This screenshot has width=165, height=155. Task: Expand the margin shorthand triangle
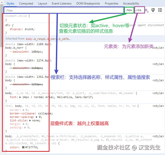point(23,124)
